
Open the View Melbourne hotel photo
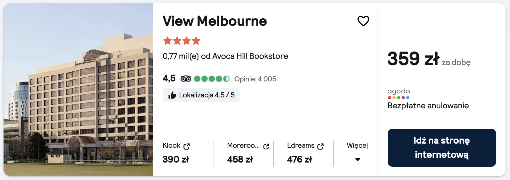[x=78, y=90]
